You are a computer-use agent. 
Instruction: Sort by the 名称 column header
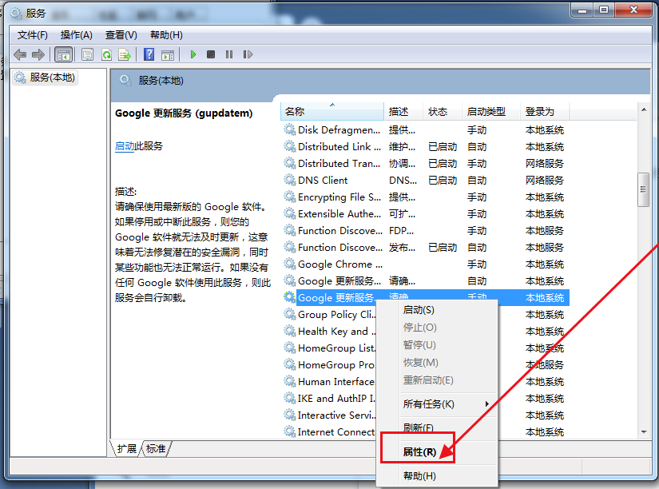pos(332,111)
